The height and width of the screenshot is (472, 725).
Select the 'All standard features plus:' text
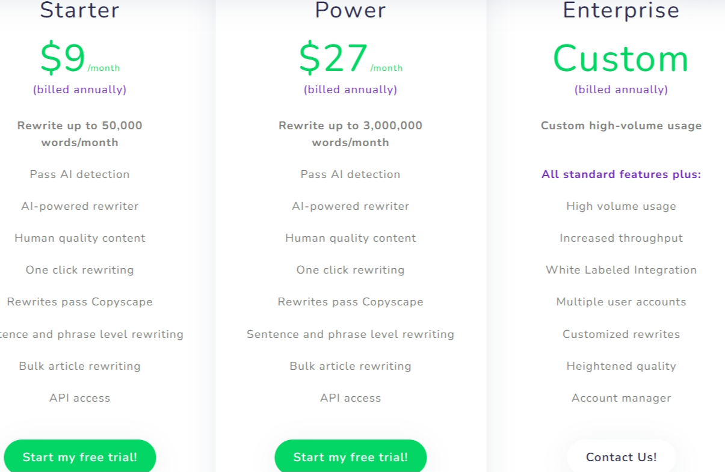pos(621,174)
